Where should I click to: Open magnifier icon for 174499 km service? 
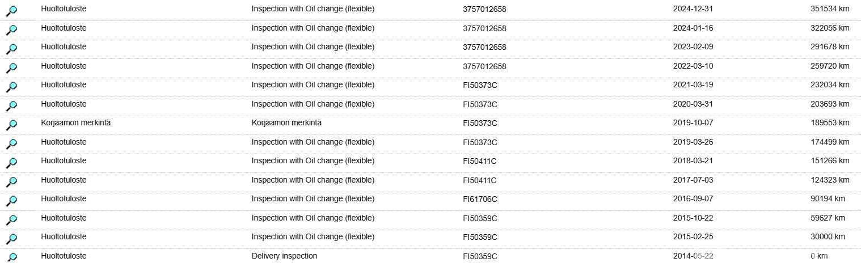click(x=11, y=144)
